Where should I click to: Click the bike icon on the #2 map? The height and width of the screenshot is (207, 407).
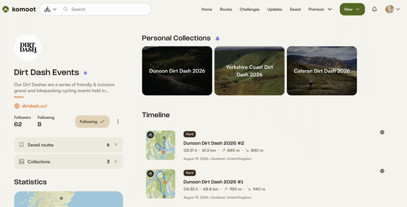tap(150, 135)
